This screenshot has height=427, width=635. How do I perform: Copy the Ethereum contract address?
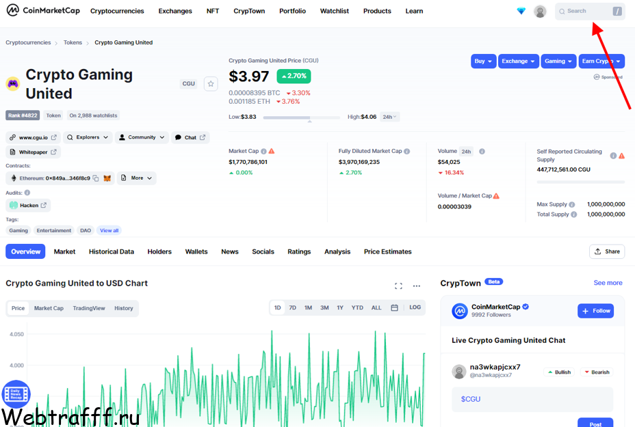click(96, 178)
